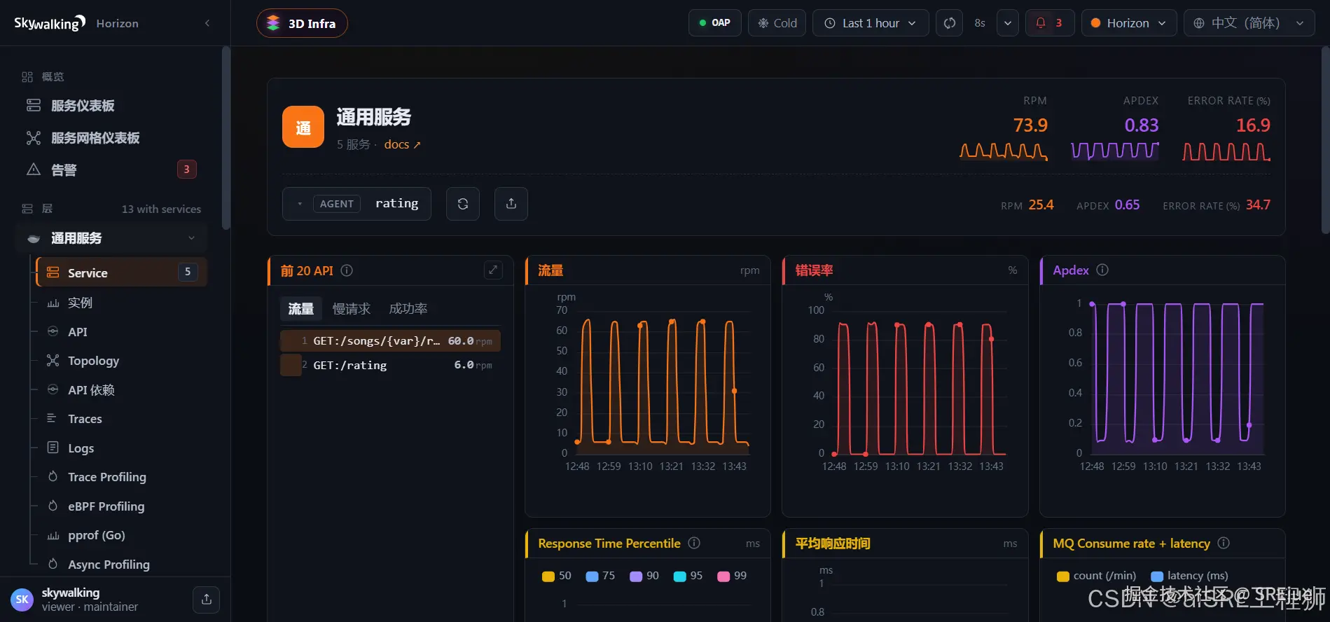Image resolution: width=1330 pixels, height=622 pixels.
Task: Click the Logs document icon in the sidebar
Action: [53, 448]
